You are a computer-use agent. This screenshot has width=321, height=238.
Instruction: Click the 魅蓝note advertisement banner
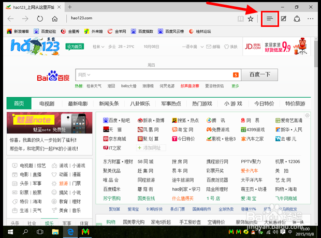50,123
